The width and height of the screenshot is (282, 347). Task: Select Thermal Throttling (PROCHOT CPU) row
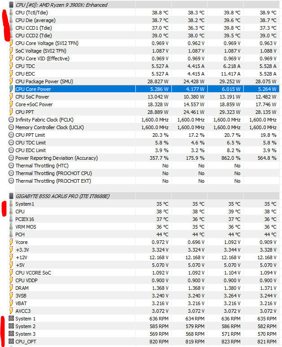pyautogui.click(x=144, y=173)
